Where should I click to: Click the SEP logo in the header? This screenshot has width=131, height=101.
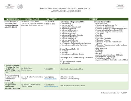click(x=10, y=7)
